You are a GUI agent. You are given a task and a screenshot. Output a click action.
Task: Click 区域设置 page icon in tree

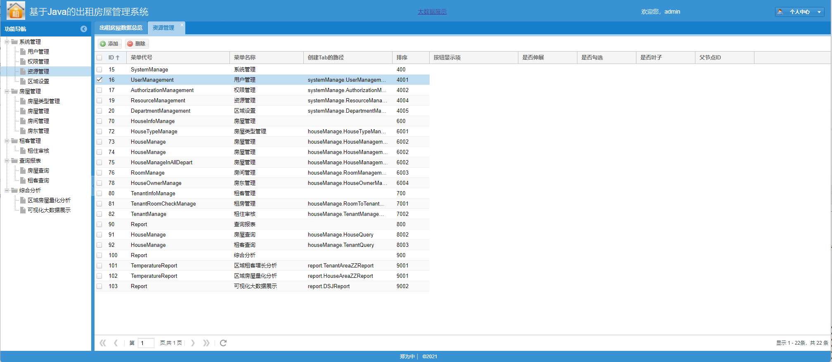[23, 81]
